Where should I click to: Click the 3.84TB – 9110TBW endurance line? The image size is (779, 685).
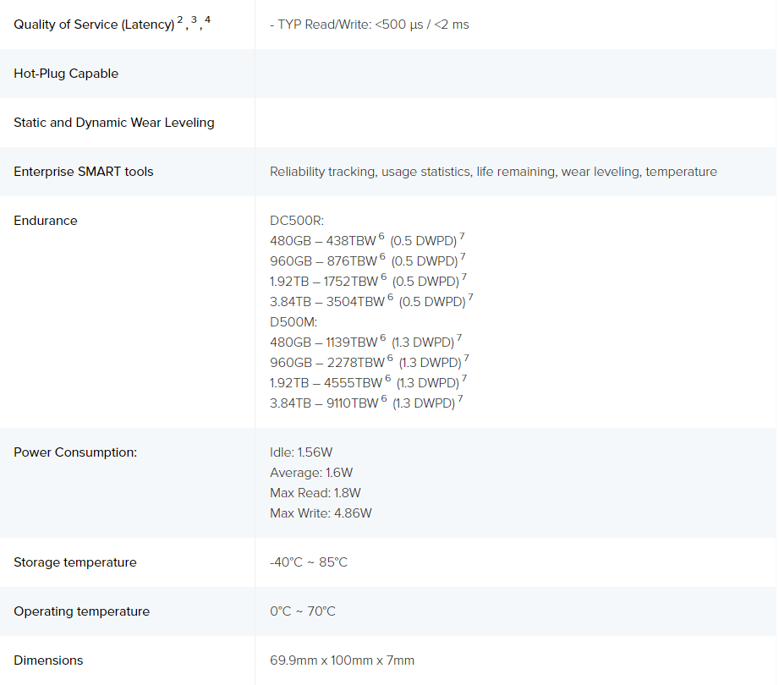point(366,403)
